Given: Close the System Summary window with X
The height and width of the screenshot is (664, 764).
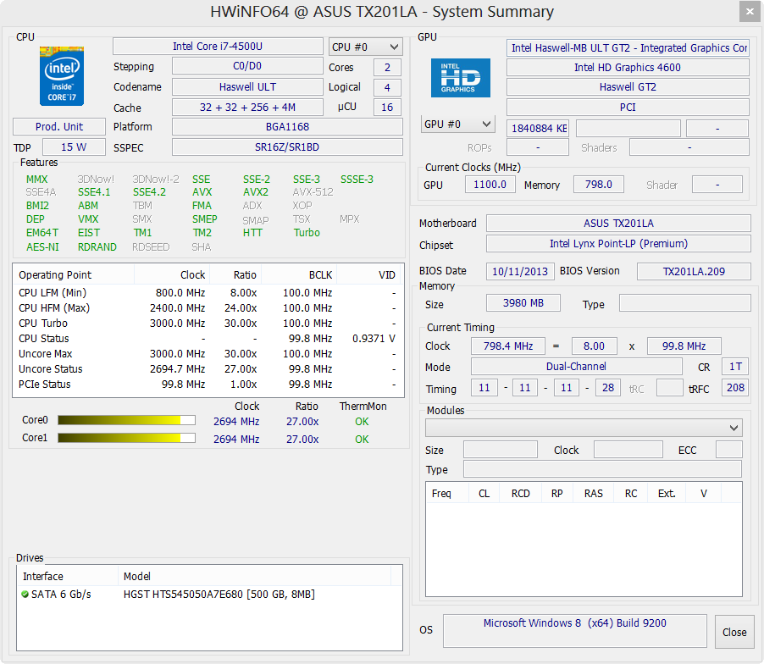Looking at the screenshot, I should click(750, 12).
